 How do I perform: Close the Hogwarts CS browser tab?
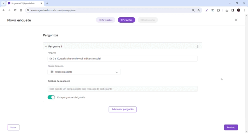[41, 3]
